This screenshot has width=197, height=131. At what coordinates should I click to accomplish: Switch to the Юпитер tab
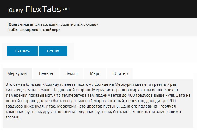click(120, 73)
